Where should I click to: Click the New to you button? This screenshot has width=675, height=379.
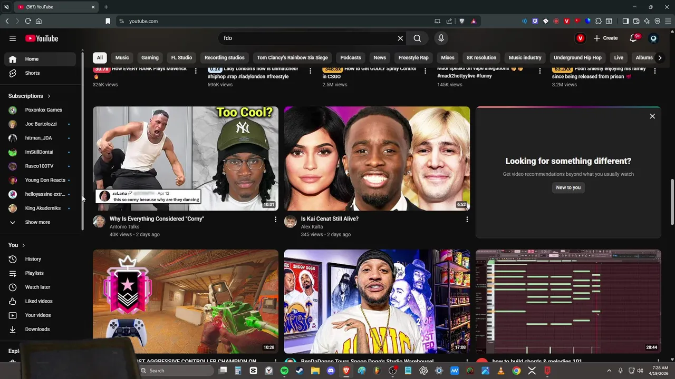coord(568,187)
